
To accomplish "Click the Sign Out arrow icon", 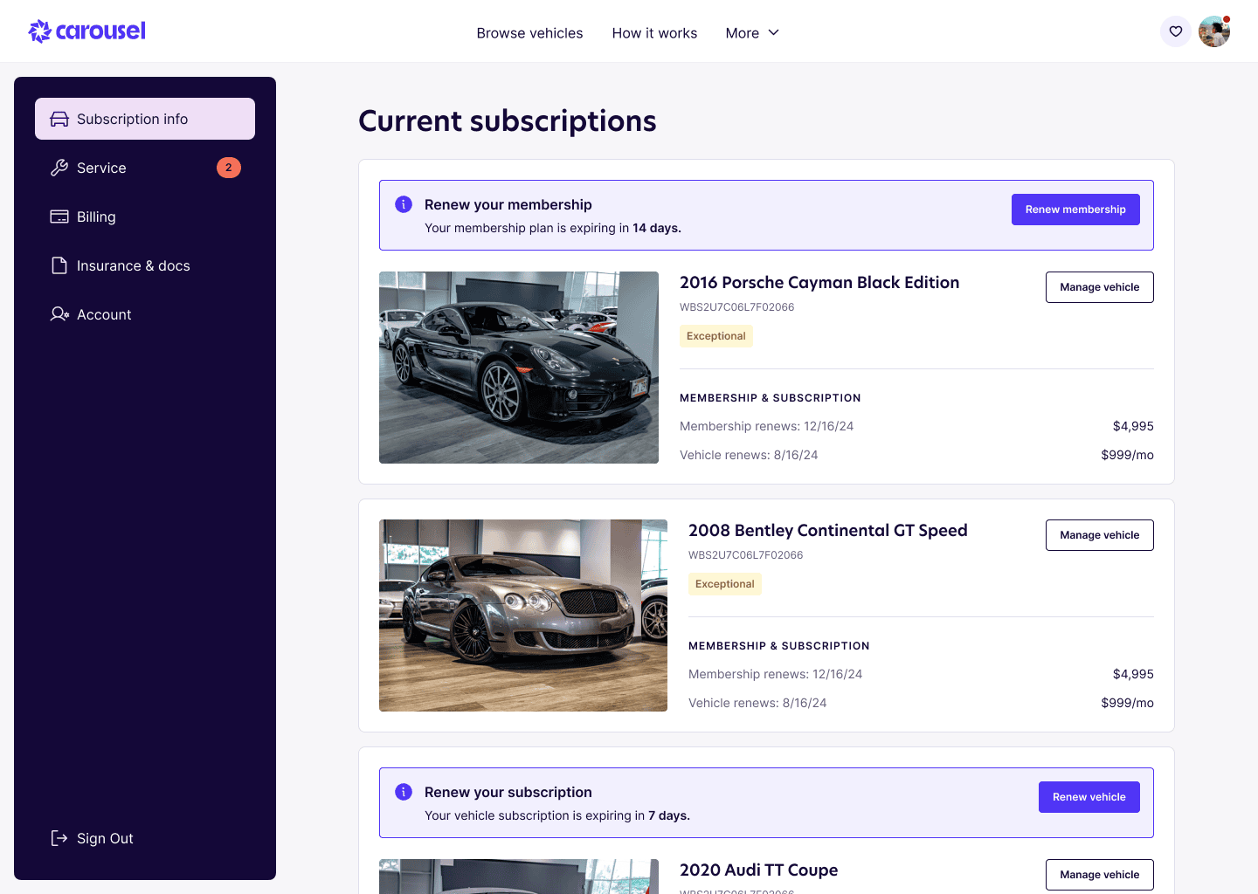I will pos(59,838).
